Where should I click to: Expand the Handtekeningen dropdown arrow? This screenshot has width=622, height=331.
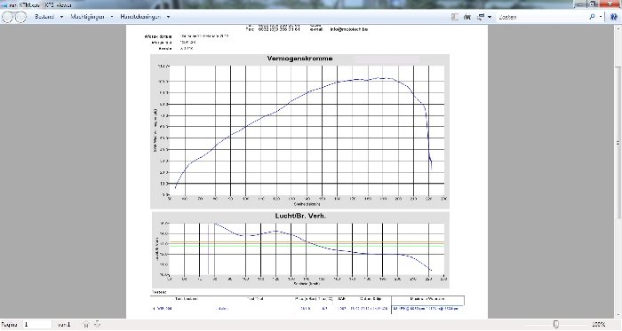(x=168, y=17)
